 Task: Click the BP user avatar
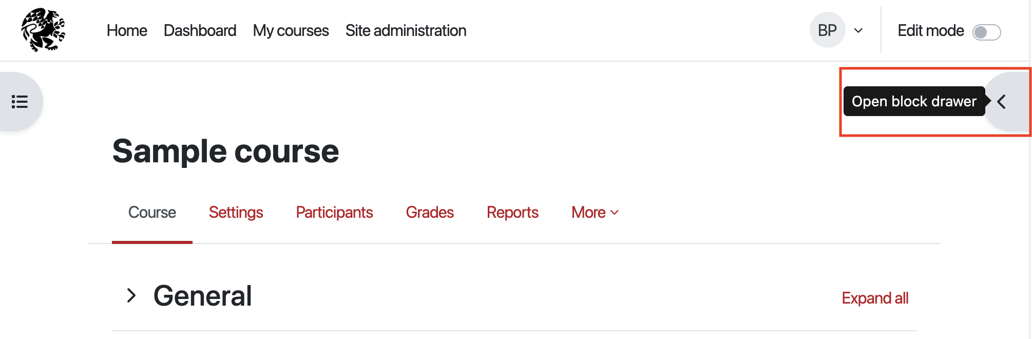pyautogui.click(x=827, y=30)
